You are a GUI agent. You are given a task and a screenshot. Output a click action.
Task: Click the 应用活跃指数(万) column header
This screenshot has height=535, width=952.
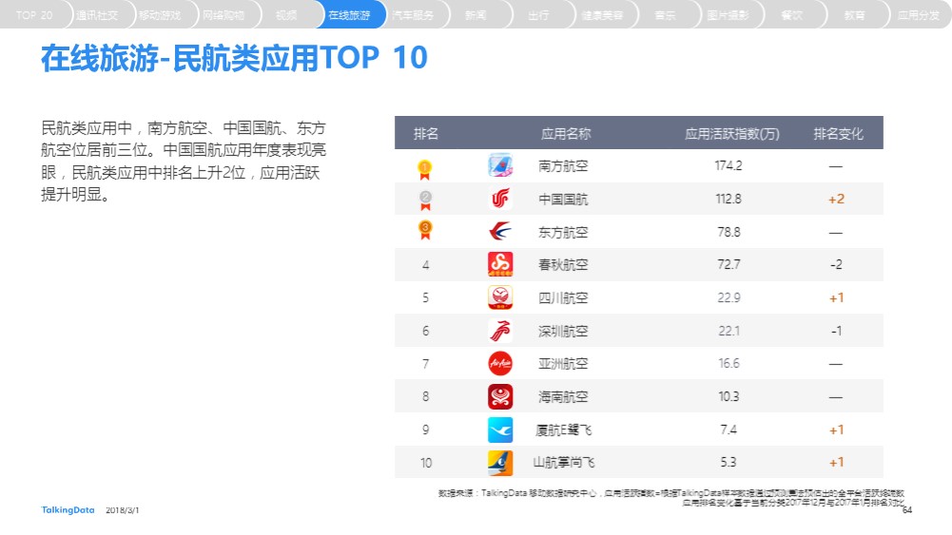point(732,133)
